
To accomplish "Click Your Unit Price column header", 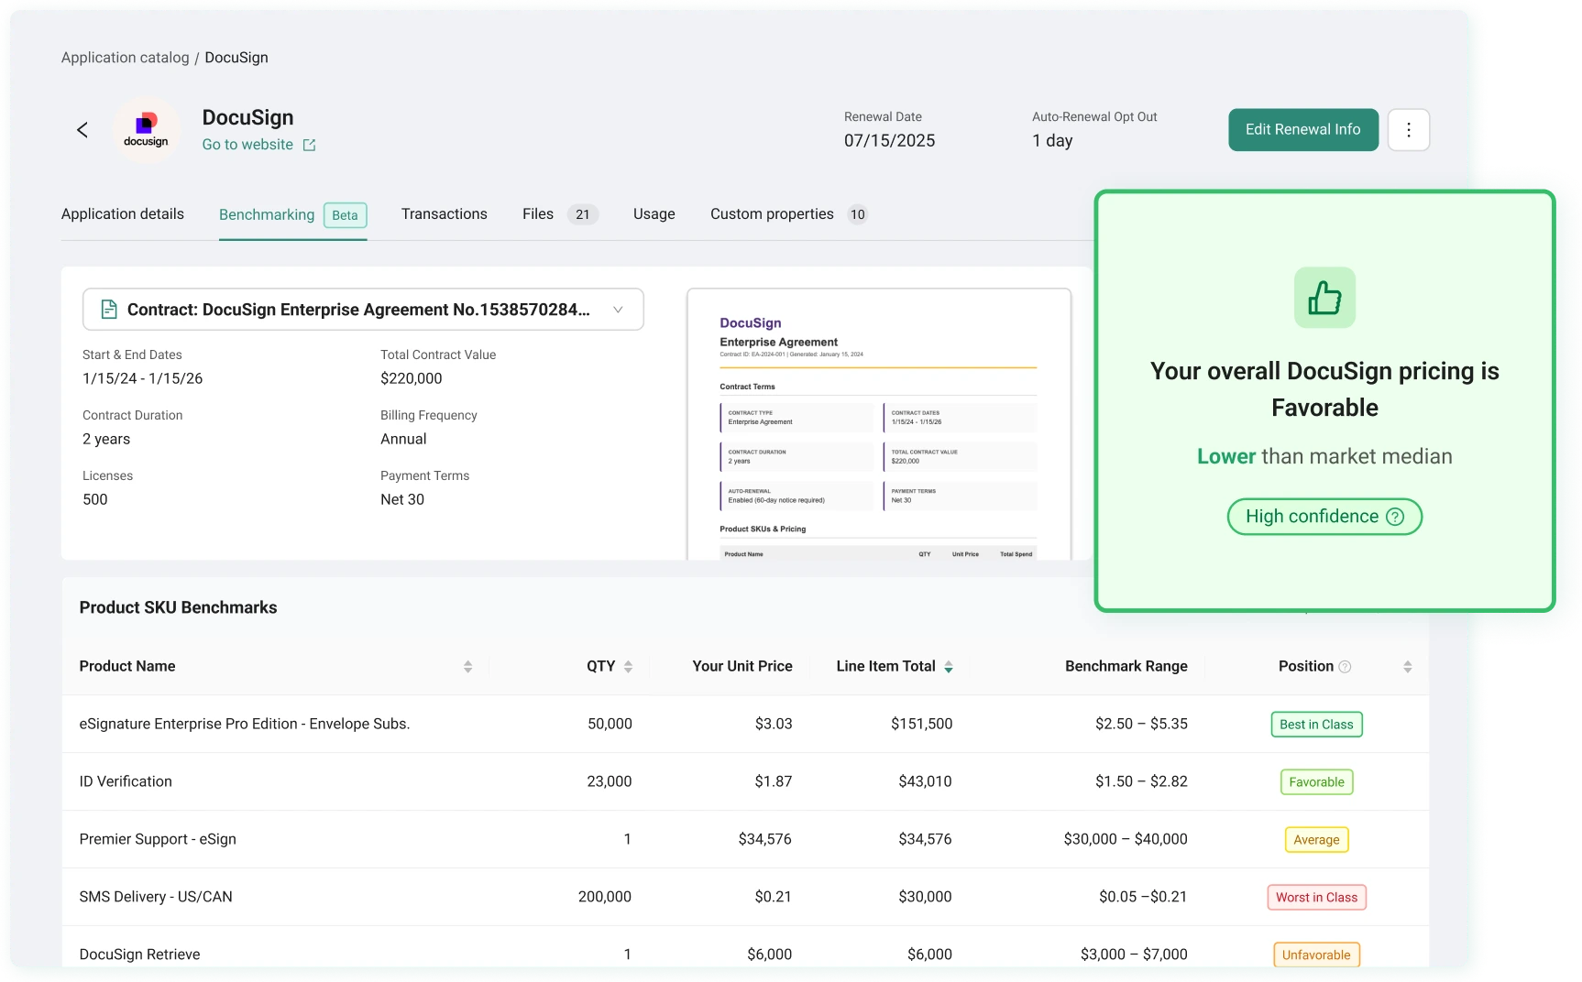I will (x=742, y=667).
